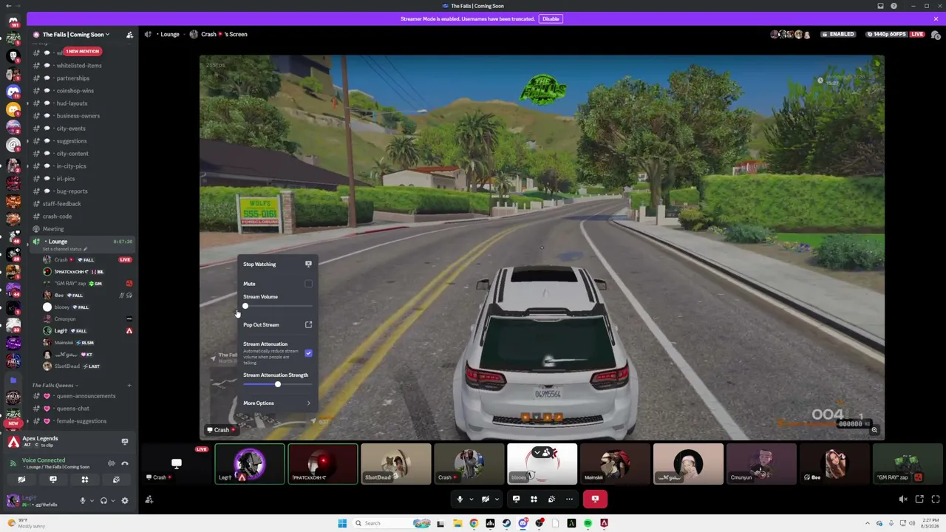Click the Lounge breadcrumb in header

click(x=170, y=35)
